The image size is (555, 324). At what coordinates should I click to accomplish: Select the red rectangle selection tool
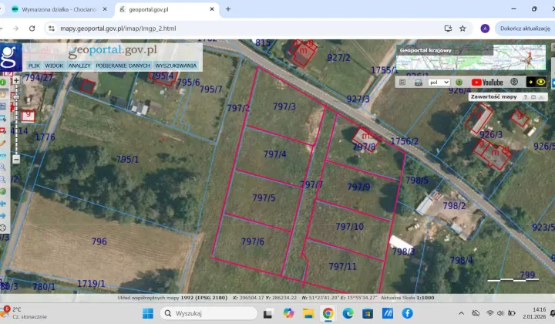tap(3, 130)
